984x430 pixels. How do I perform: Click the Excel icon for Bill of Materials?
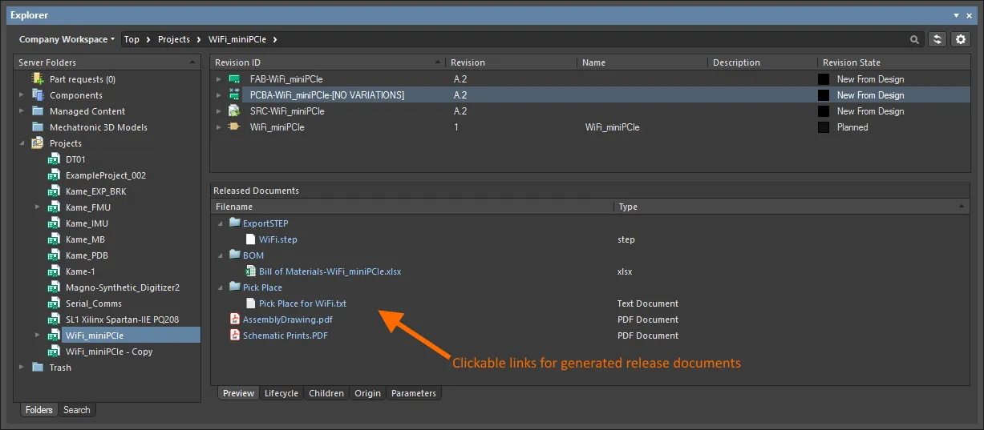click(x=250, y=271)
